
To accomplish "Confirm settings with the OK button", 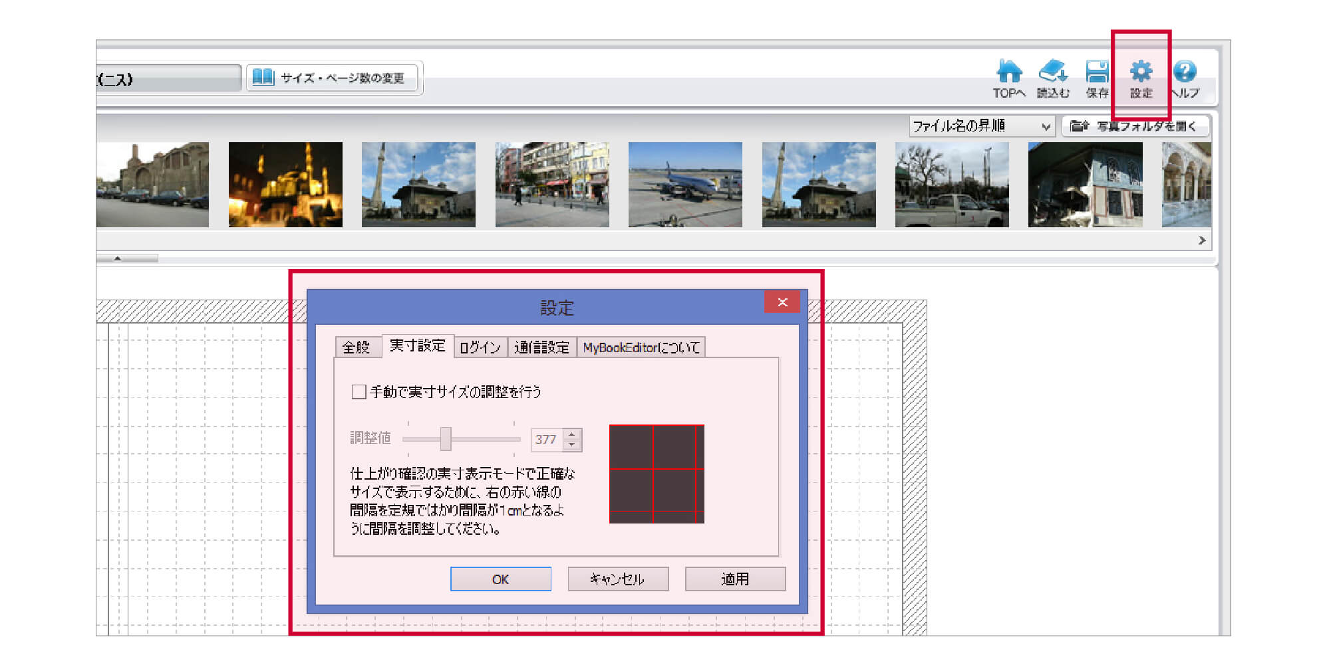I will click(x=501, y=579).
